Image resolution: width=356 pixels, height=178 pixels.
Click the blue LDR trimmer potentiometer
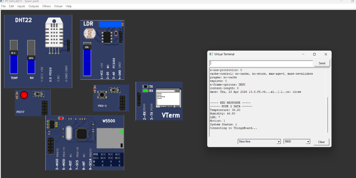[x=110, y=24]
